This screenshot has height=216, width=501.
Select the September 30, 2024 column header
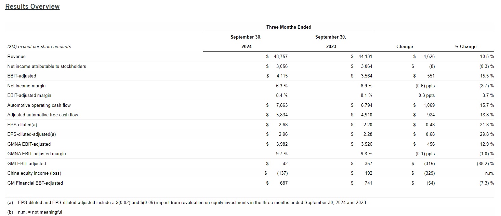click(x=246, y=42)
